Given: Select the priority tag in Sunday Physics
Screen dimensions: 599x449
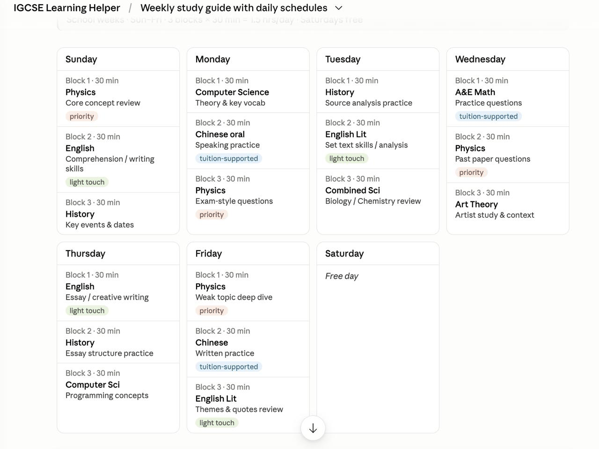Looking at the screenshot, I should (x=82, y=116).
